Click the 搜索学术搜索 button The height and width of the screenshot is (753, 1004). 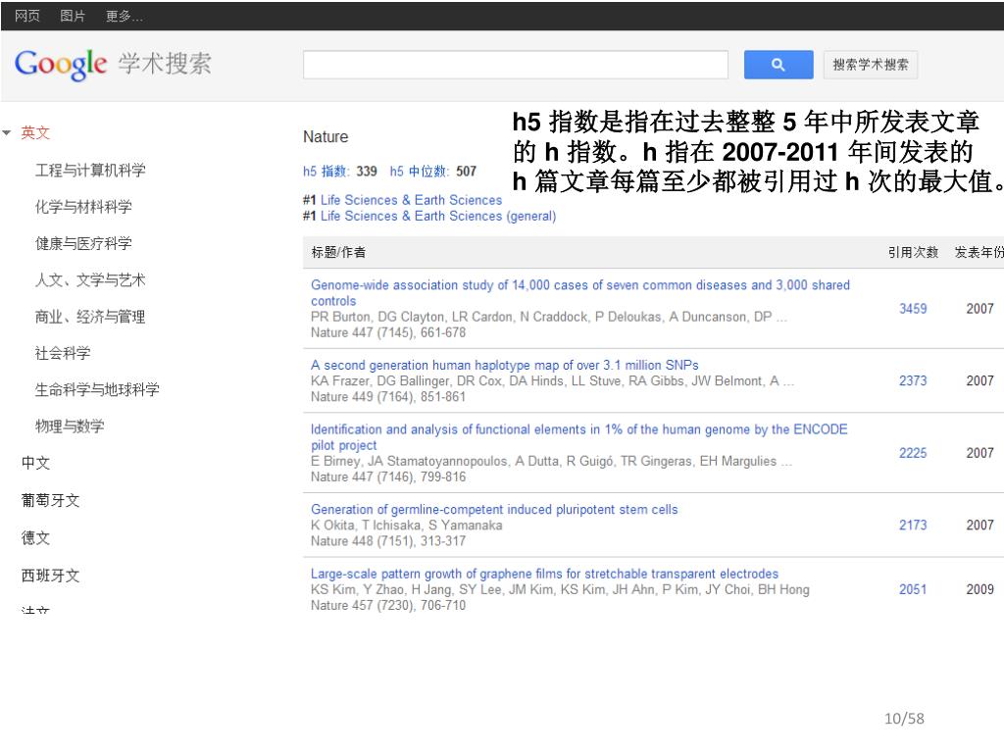click(x=871, y=65)
